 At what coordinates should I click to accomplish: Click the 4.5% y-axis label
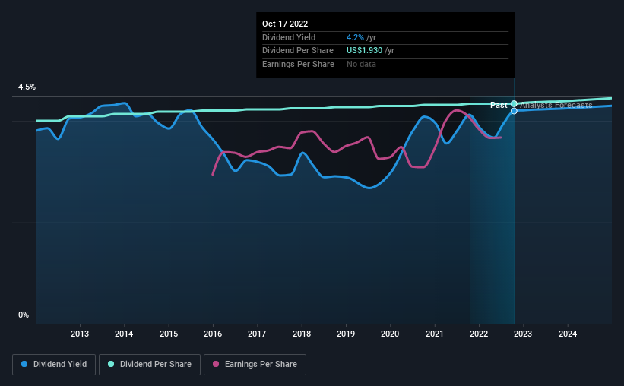pos(27,87)
